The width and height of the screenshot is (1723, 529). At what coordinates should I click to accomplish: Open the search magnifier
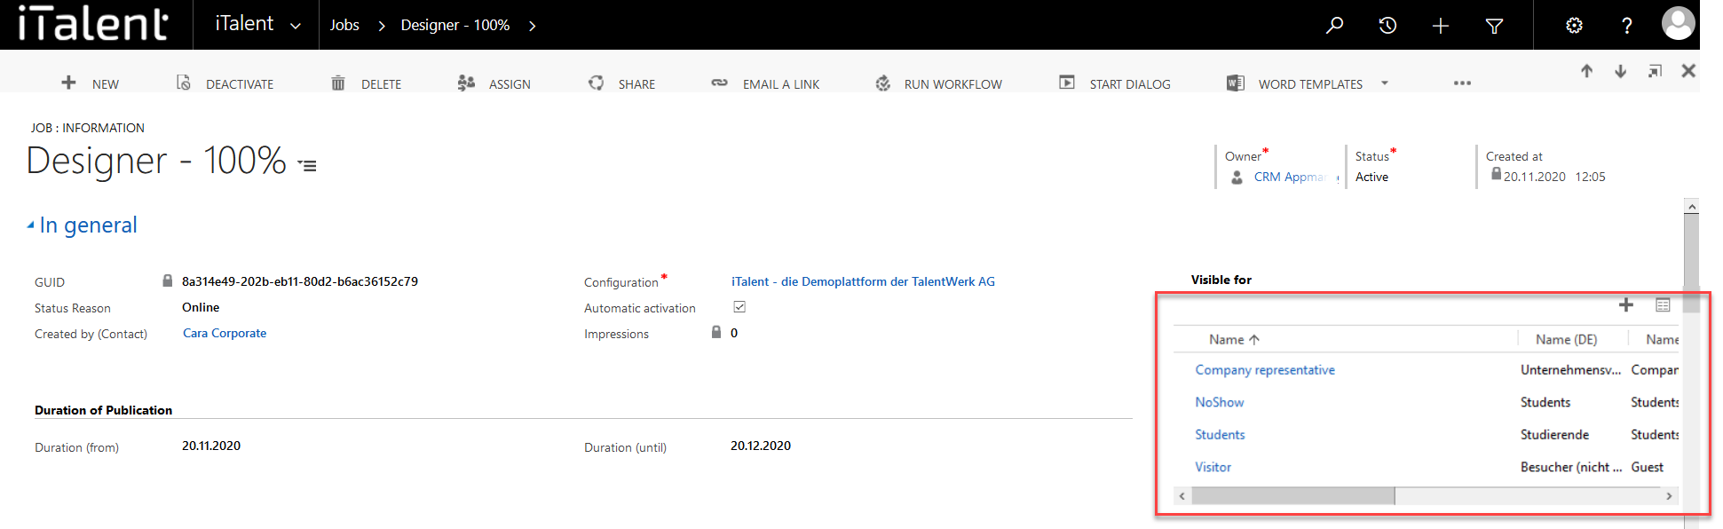(1334, 25)
